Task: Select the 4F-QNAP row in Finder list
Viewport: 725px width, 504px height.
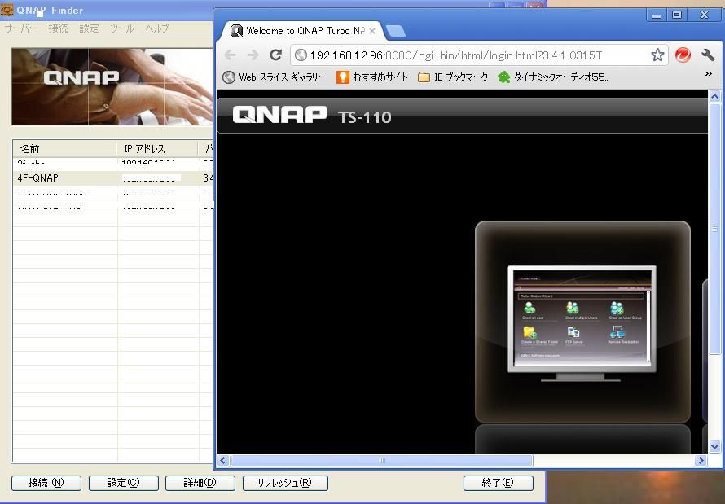Action: (113, 177)
